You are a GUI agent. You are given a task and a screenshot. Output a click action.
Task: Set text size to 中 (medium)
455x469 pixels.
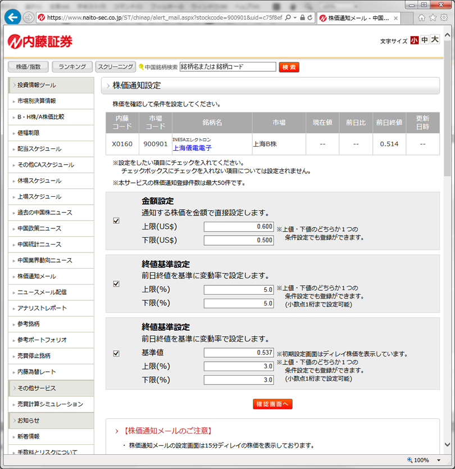coord(424,40)
